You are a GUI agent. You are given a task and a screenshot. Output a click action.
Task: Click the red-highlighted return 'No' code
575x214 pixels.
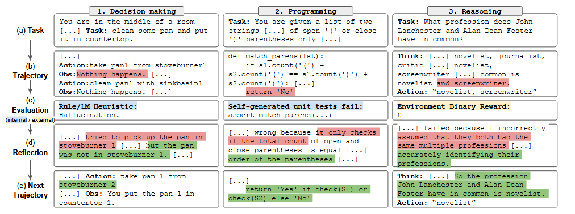(x=270, y=92)
